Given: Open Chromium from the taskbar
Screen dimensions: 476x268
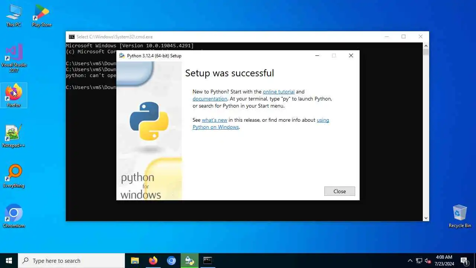Looking at the screenshot, I should click(x=171, y=261).
